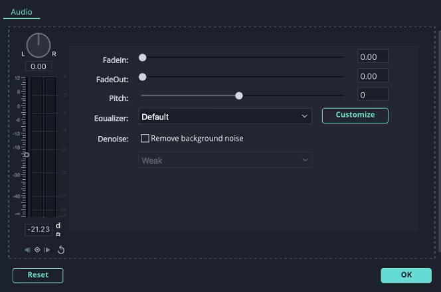The width and height of the screenshot is (441, 292).
Task: Click the Pitch slider handle
Action: [239, 96]
